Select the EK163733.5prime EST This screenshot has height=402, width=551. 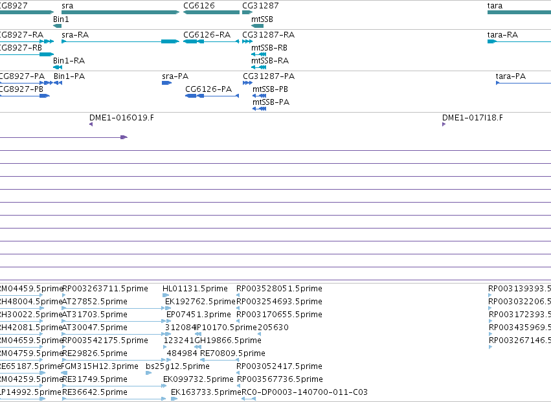click(x=174, y=399)
